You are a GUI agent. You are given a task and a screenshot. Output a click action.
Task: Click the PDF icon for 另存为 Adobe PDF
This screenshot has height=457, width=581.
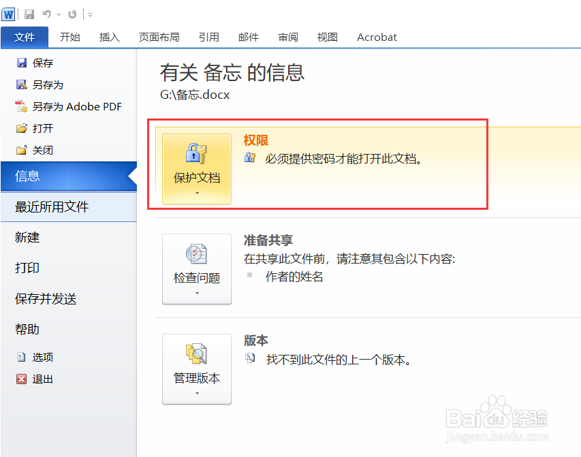(21, 106)
